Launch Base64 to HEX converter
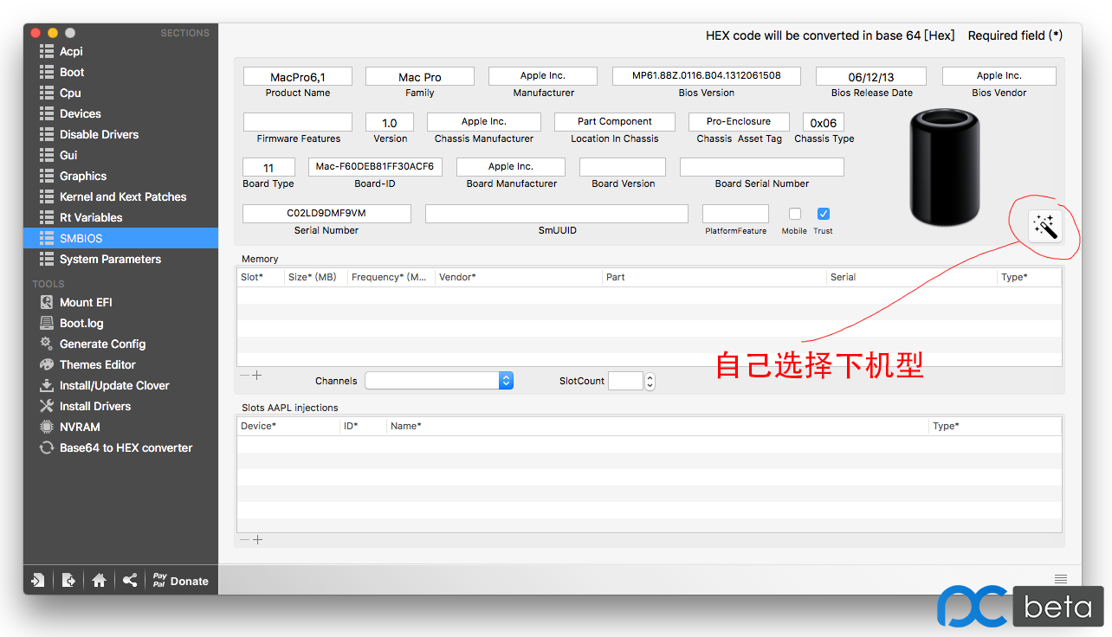Screen dimensions: 1112x637 [126, 447]
